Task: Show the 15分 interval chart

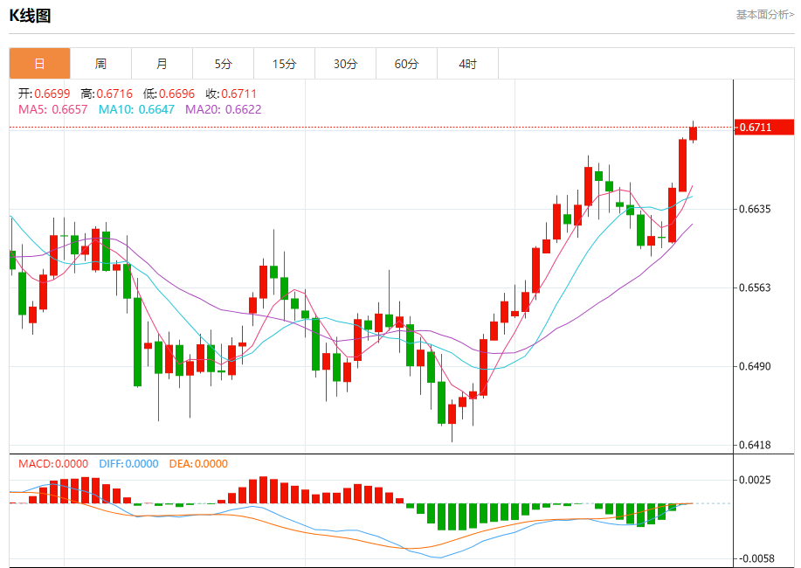Action: click(284, 64)
